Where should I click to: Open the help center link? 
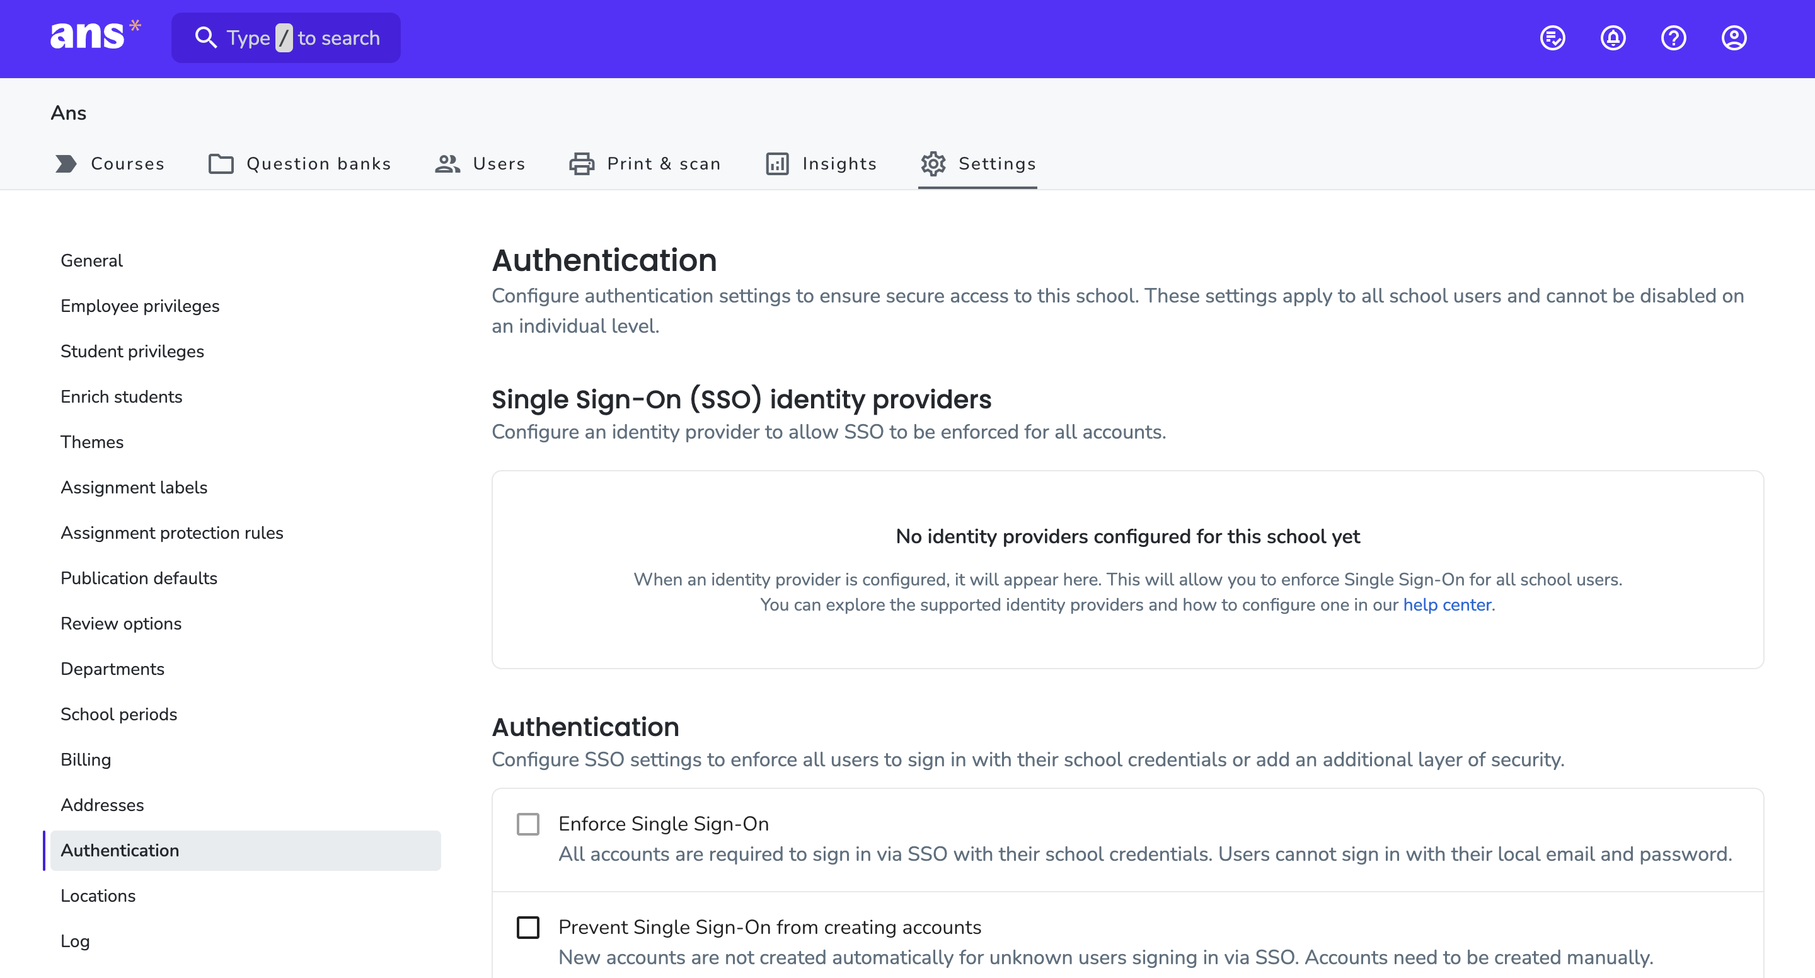[x=1446, y=604]
